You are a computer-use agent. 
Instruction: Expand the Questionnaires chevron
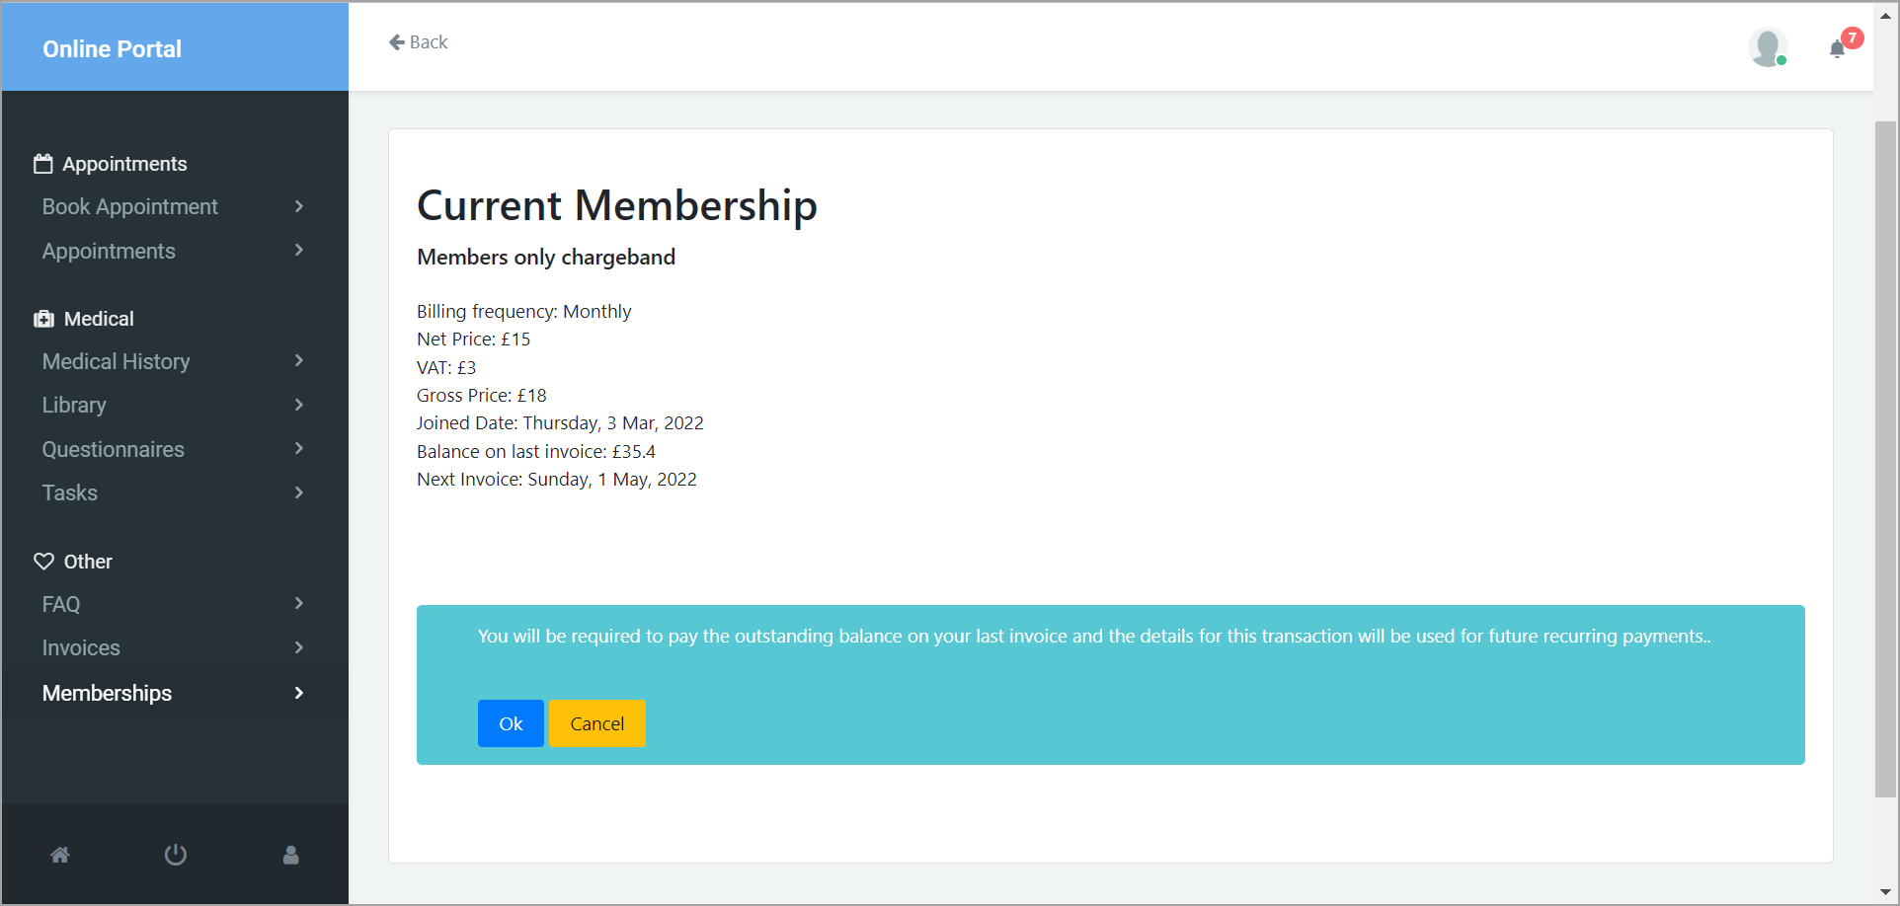pyautogui.click(x=299, y=449)
